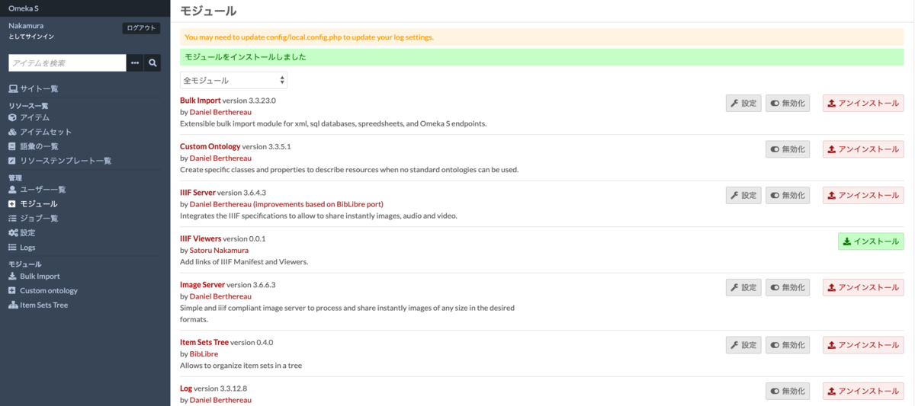Open サイト一覧 in sidebar

[33, 89]
